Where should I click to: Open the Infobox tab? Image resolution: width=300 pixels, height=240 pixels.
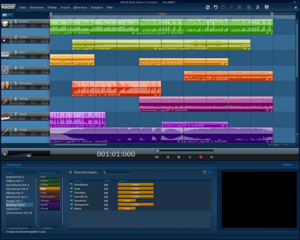coord(287,164)
